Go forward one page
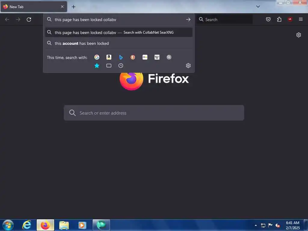Viewport: 308px width, 231px height. click(18, 20)
